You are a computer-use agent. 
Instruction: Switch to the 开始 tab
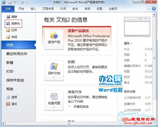(x=21, y=9)
